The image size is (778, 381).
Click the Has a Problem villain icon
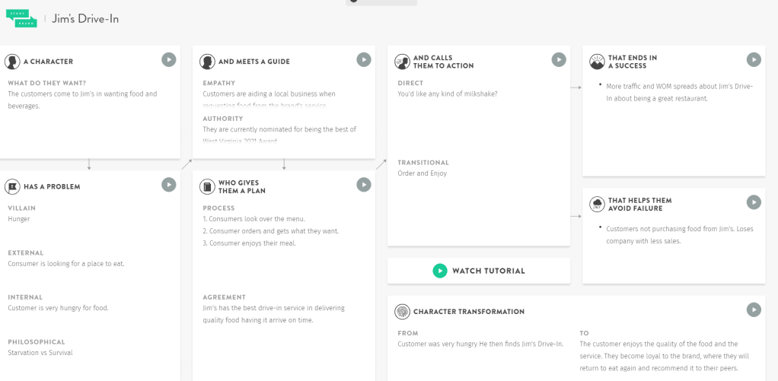tap(12, 186)
